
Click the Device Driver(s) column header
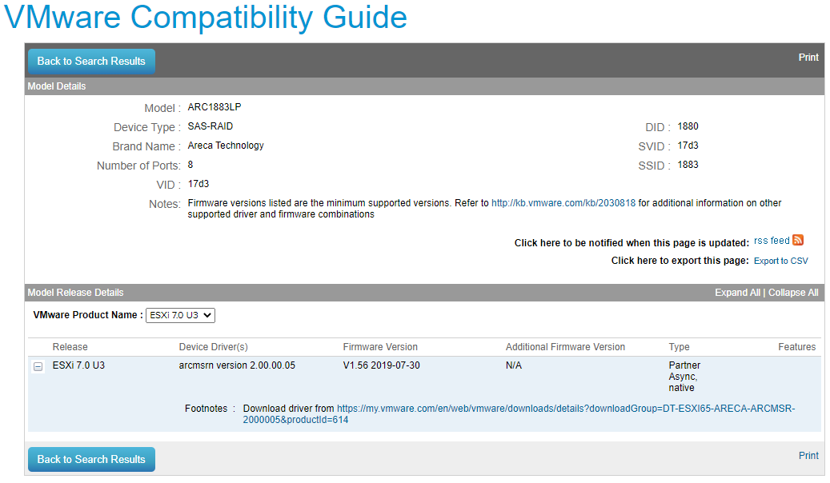click(x=214, y=347)
